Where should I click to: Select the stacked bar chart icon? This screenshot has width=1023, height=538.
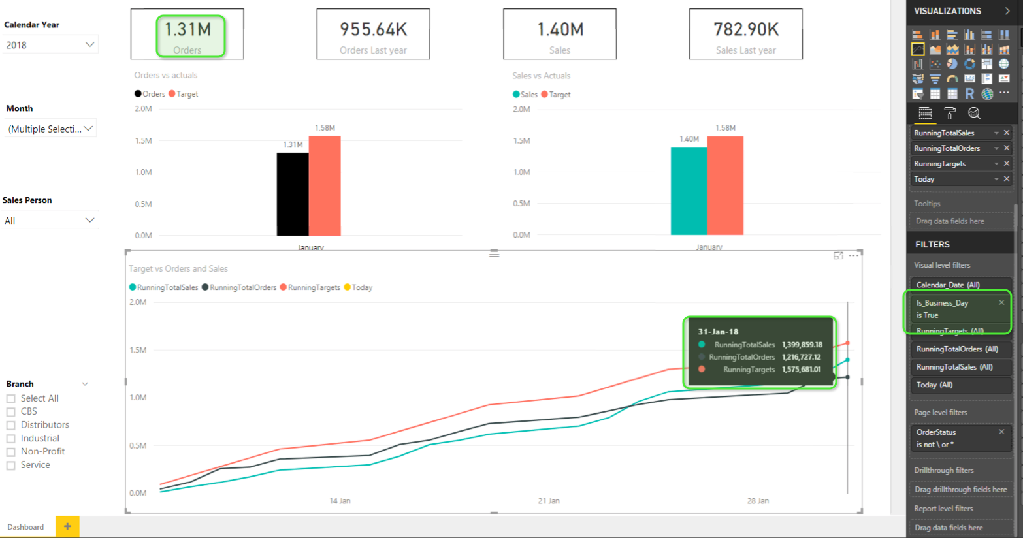pyautogui.click(x=918, y=34)
